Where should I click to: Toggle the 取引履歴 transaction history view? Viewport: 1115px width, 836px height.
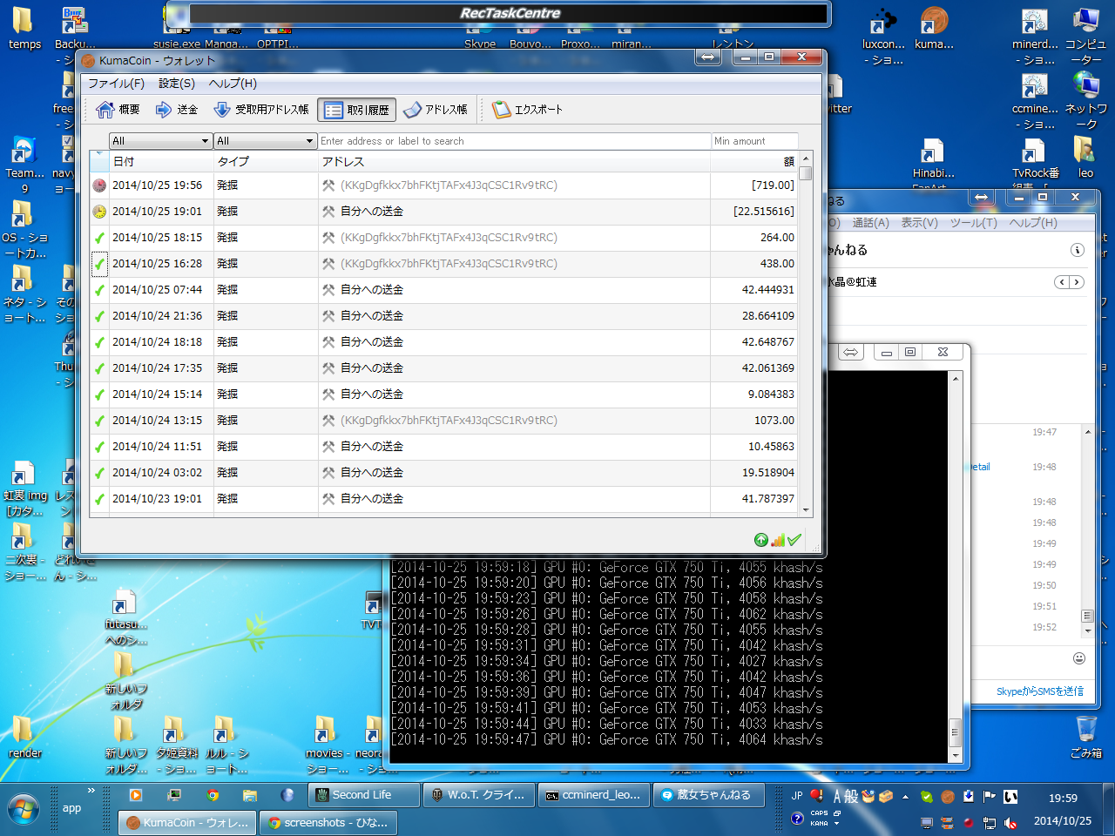357,110
